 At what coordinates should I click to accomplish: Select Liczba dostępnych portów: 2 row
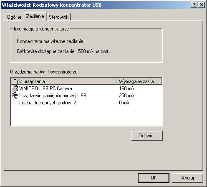tap(86, 103)
